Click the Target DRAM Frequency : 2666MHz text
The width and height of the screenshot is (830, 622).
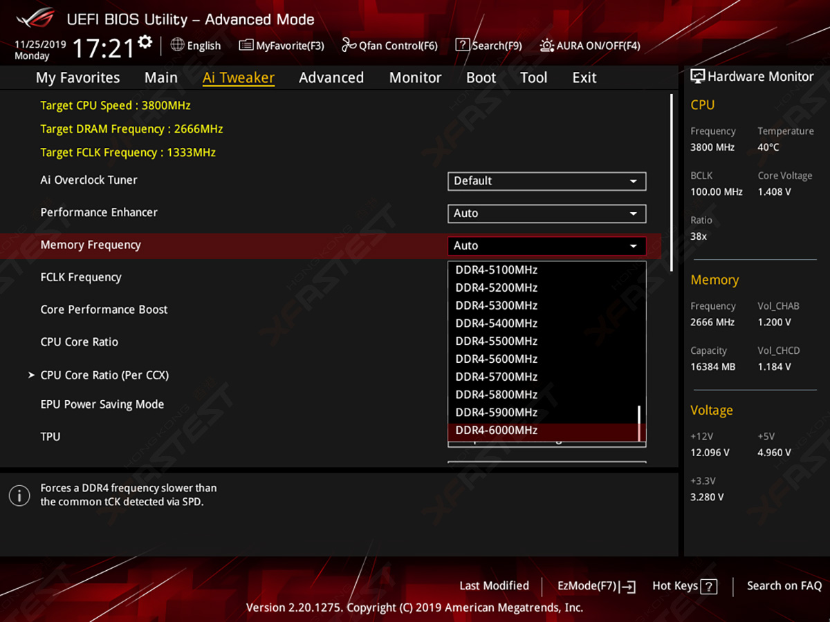coord(131,129)
